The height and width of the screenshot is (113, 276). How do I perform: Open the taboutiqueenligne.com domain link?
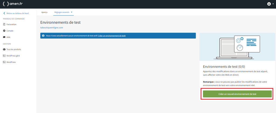click(x=51, y=28)
